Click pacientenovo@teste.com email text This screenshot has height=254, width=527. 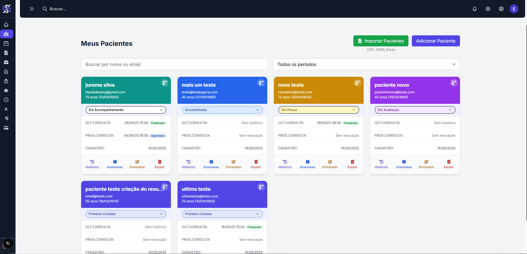(x=394, y=92)
